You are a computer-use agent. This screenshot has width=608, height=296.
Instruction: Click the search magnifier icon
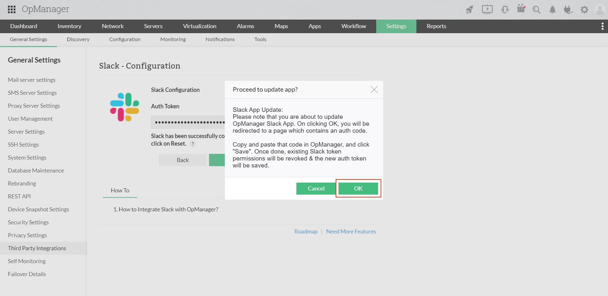(x=536, y=9)
